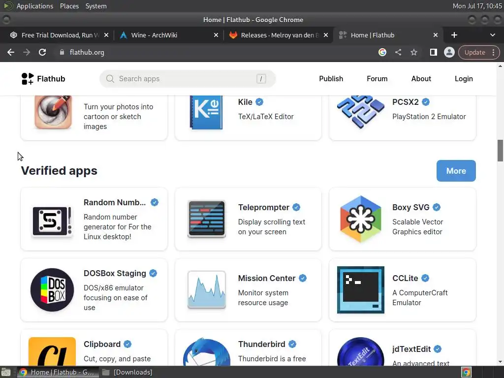The height and width of the screenshot is (378, 504).
Task: Open the Places menu
Action: point(69,6)
